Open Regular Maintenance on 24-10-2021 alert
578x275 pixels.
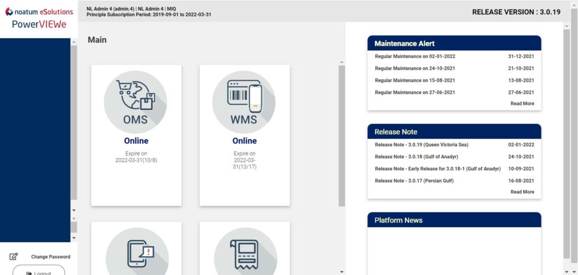[x=415, y=68]
